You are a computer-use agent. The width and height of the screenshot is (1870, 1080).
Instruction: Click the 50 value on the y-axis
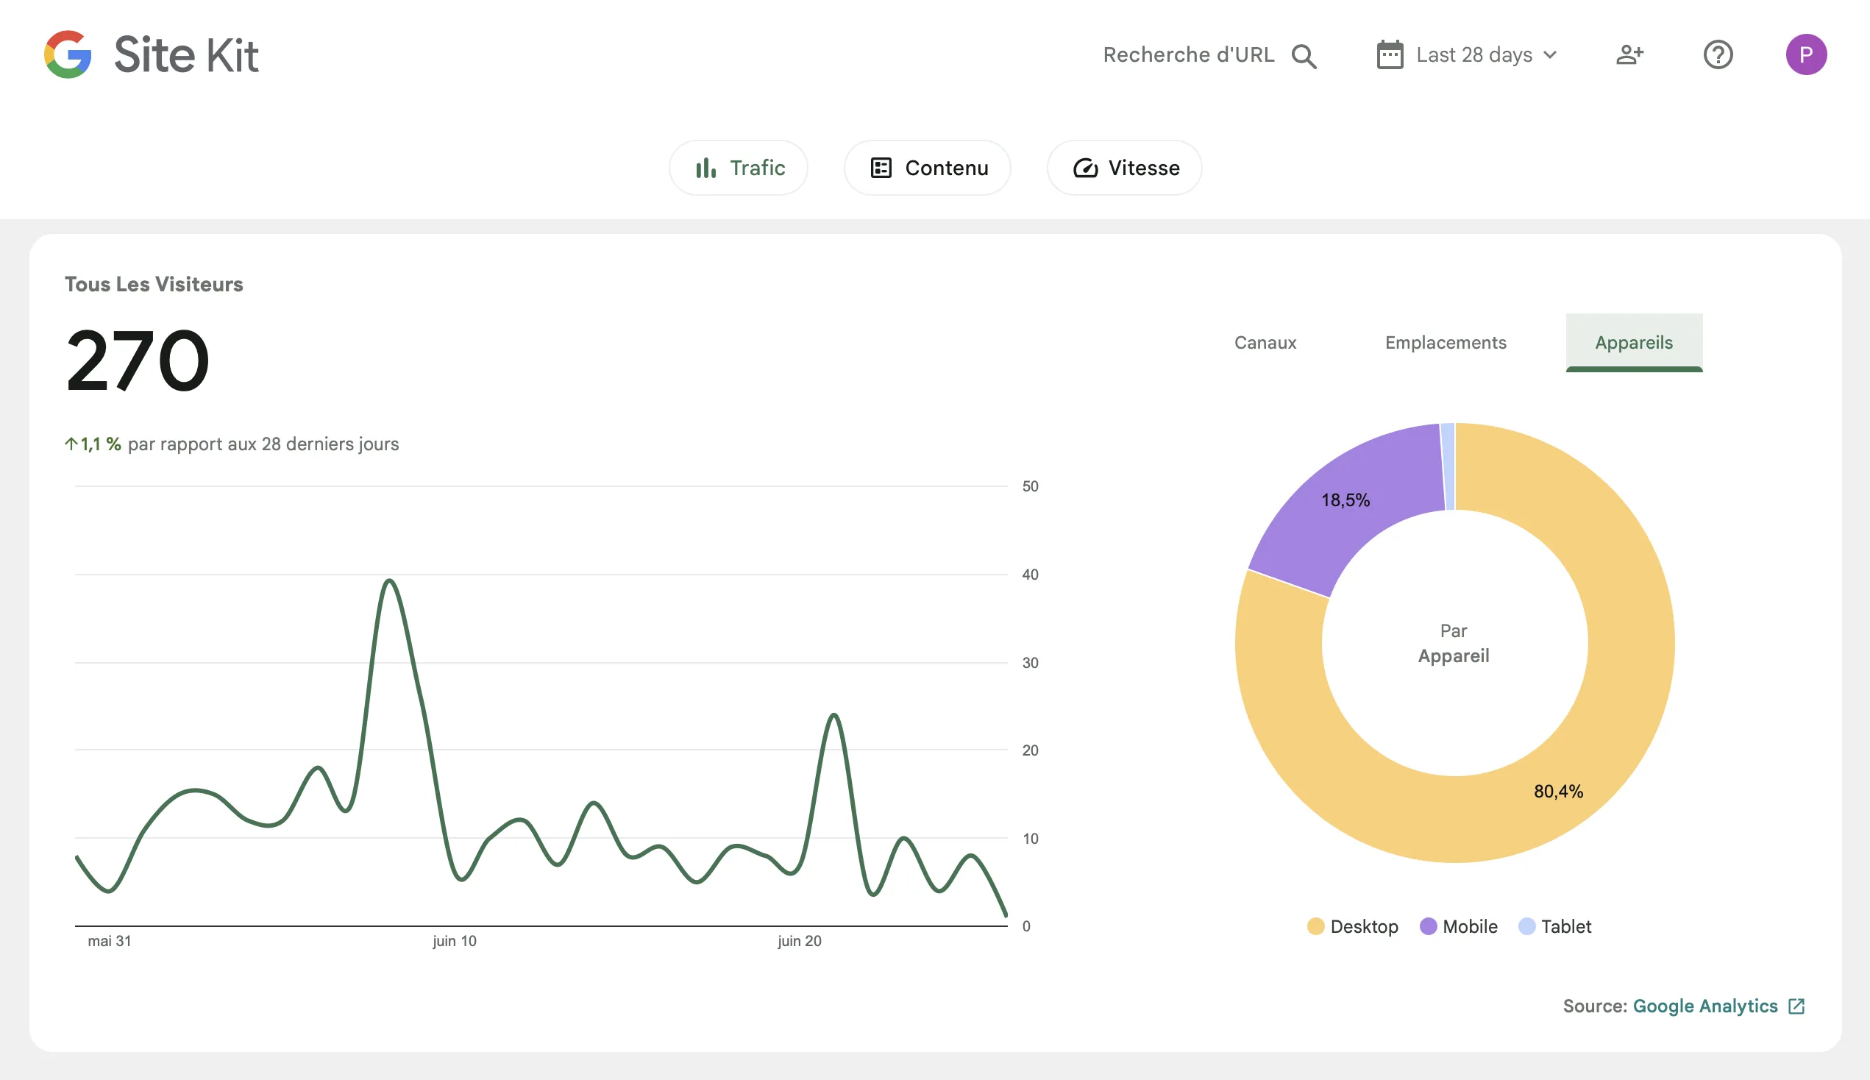coord(1030,486)
